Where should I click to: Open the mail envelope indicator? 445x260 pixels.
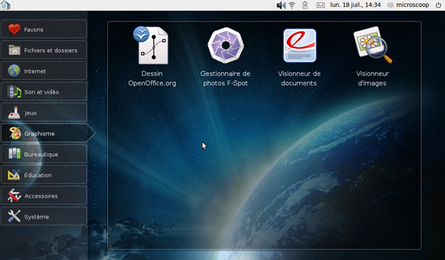321,5
